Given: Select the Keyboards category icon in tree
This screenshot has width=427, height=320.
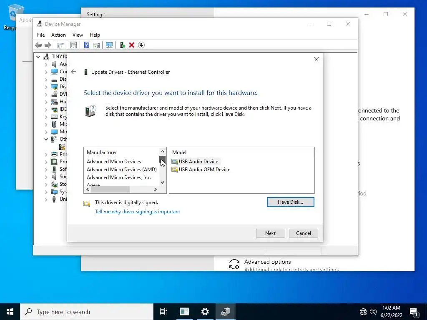Looking at the screenshot, I should click(x=54, y=117).
